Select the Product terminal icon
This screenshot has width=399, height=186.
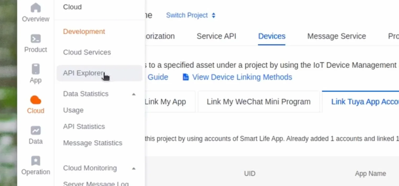(x=35, y=39)
